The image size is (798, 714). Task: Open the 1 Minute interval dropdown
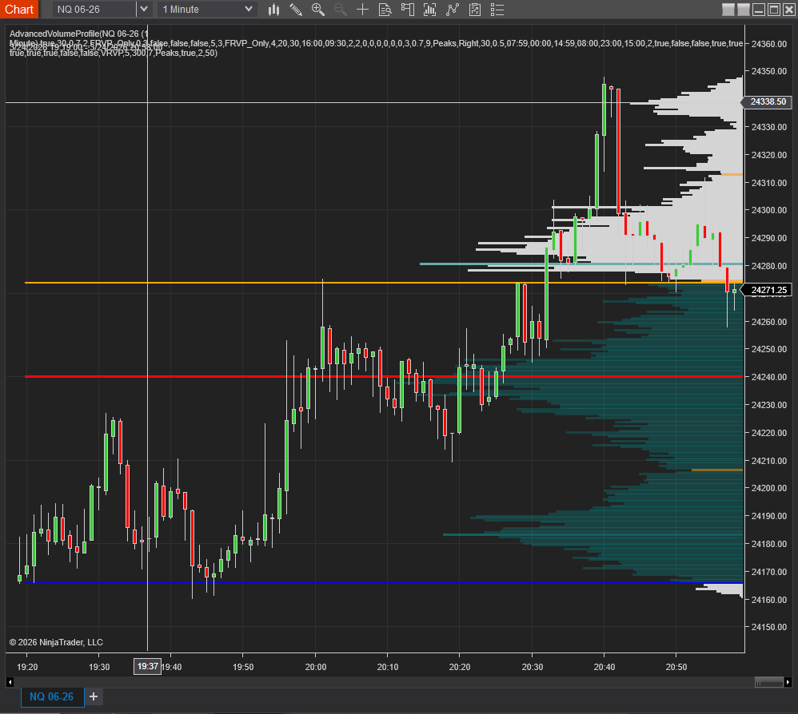[x=206, y=9]
